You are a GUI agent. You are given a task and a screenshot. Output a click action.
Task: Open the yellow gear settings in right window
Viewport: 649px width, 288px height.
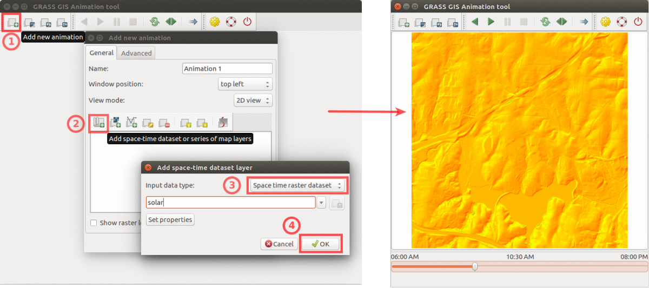pos(605,22)
